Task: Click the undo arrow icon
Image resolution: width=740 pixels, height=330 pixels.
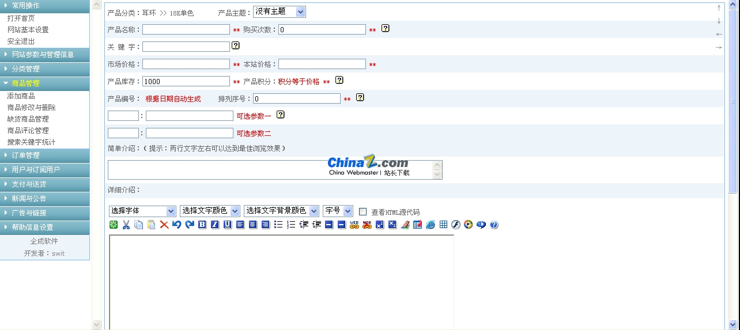Action: click(x=177, y=225)
